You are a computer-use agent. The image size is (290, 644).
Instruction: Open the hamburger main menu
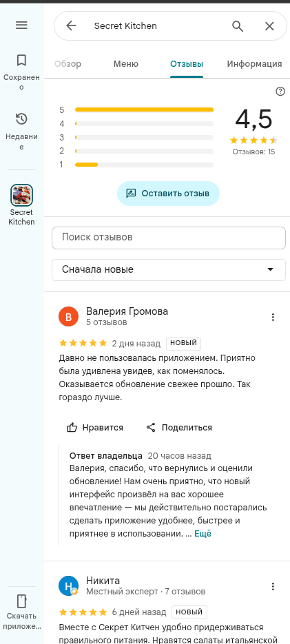(21, 25)
